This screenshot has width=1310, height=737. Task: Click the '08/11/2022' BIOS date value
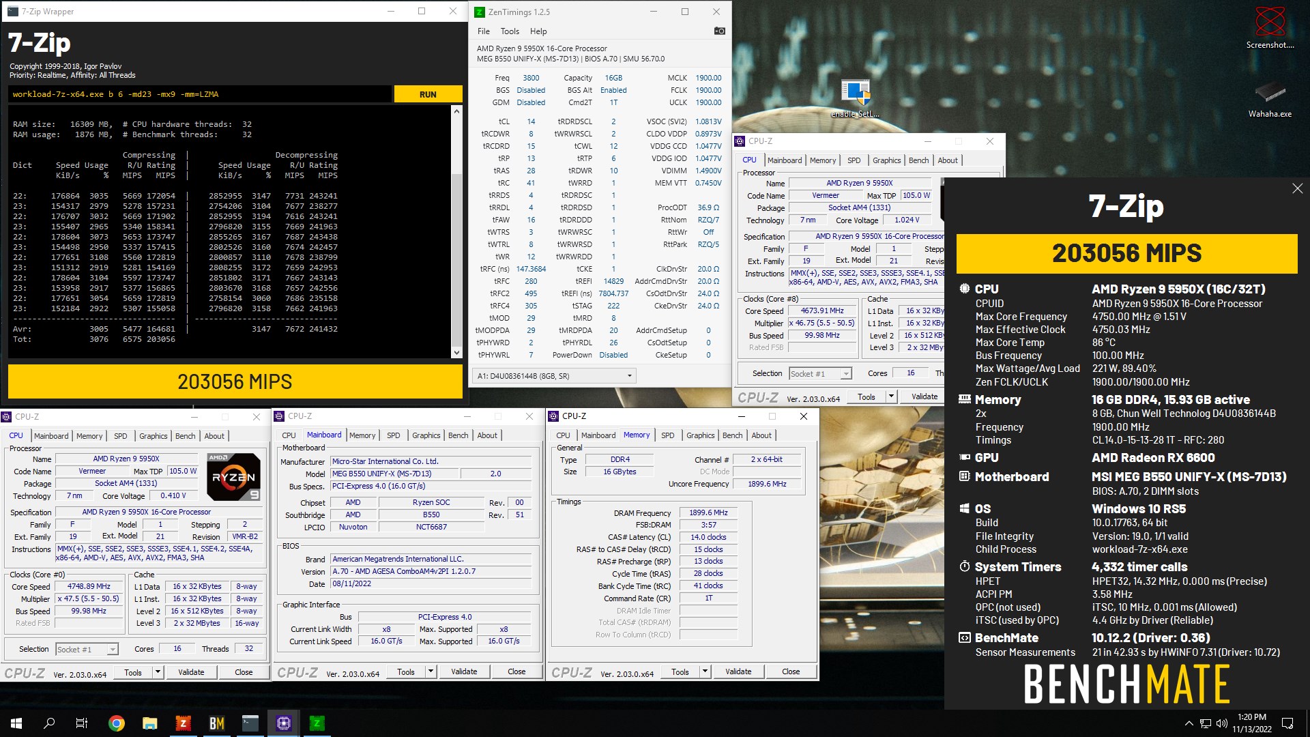(431, 583)
